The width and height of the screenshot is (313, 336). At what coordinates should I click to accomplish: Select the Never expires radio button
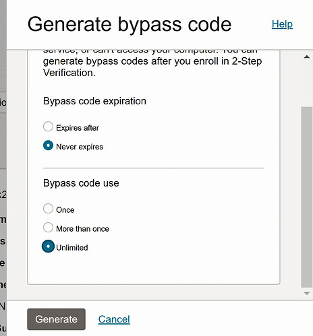[48, 145]
